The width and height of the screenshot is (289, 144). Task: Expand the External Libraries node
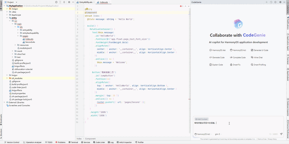point(4,102)
